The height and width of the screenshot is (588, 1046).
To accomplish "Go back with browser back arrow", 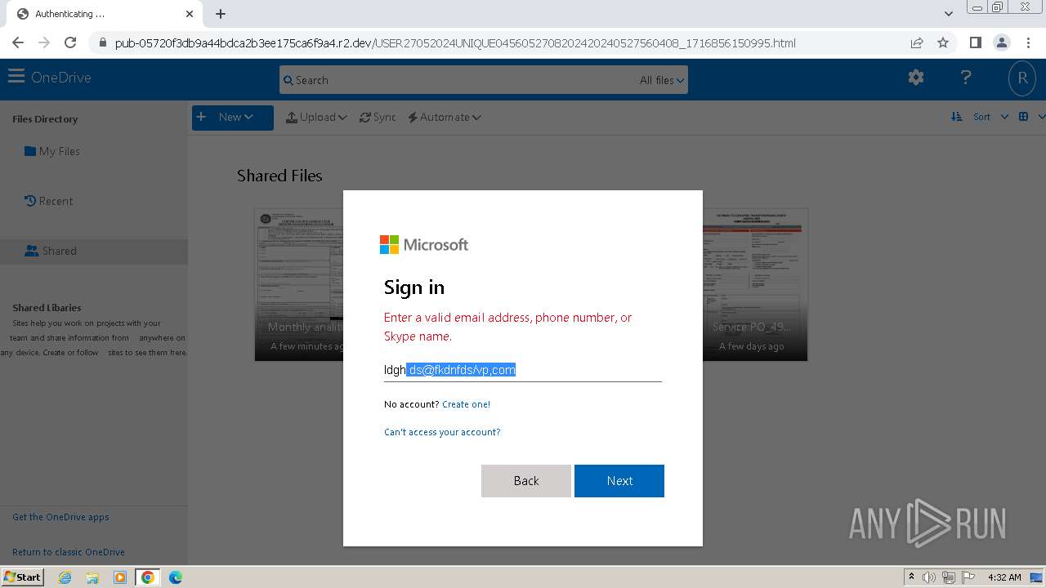I will [18, 42].
